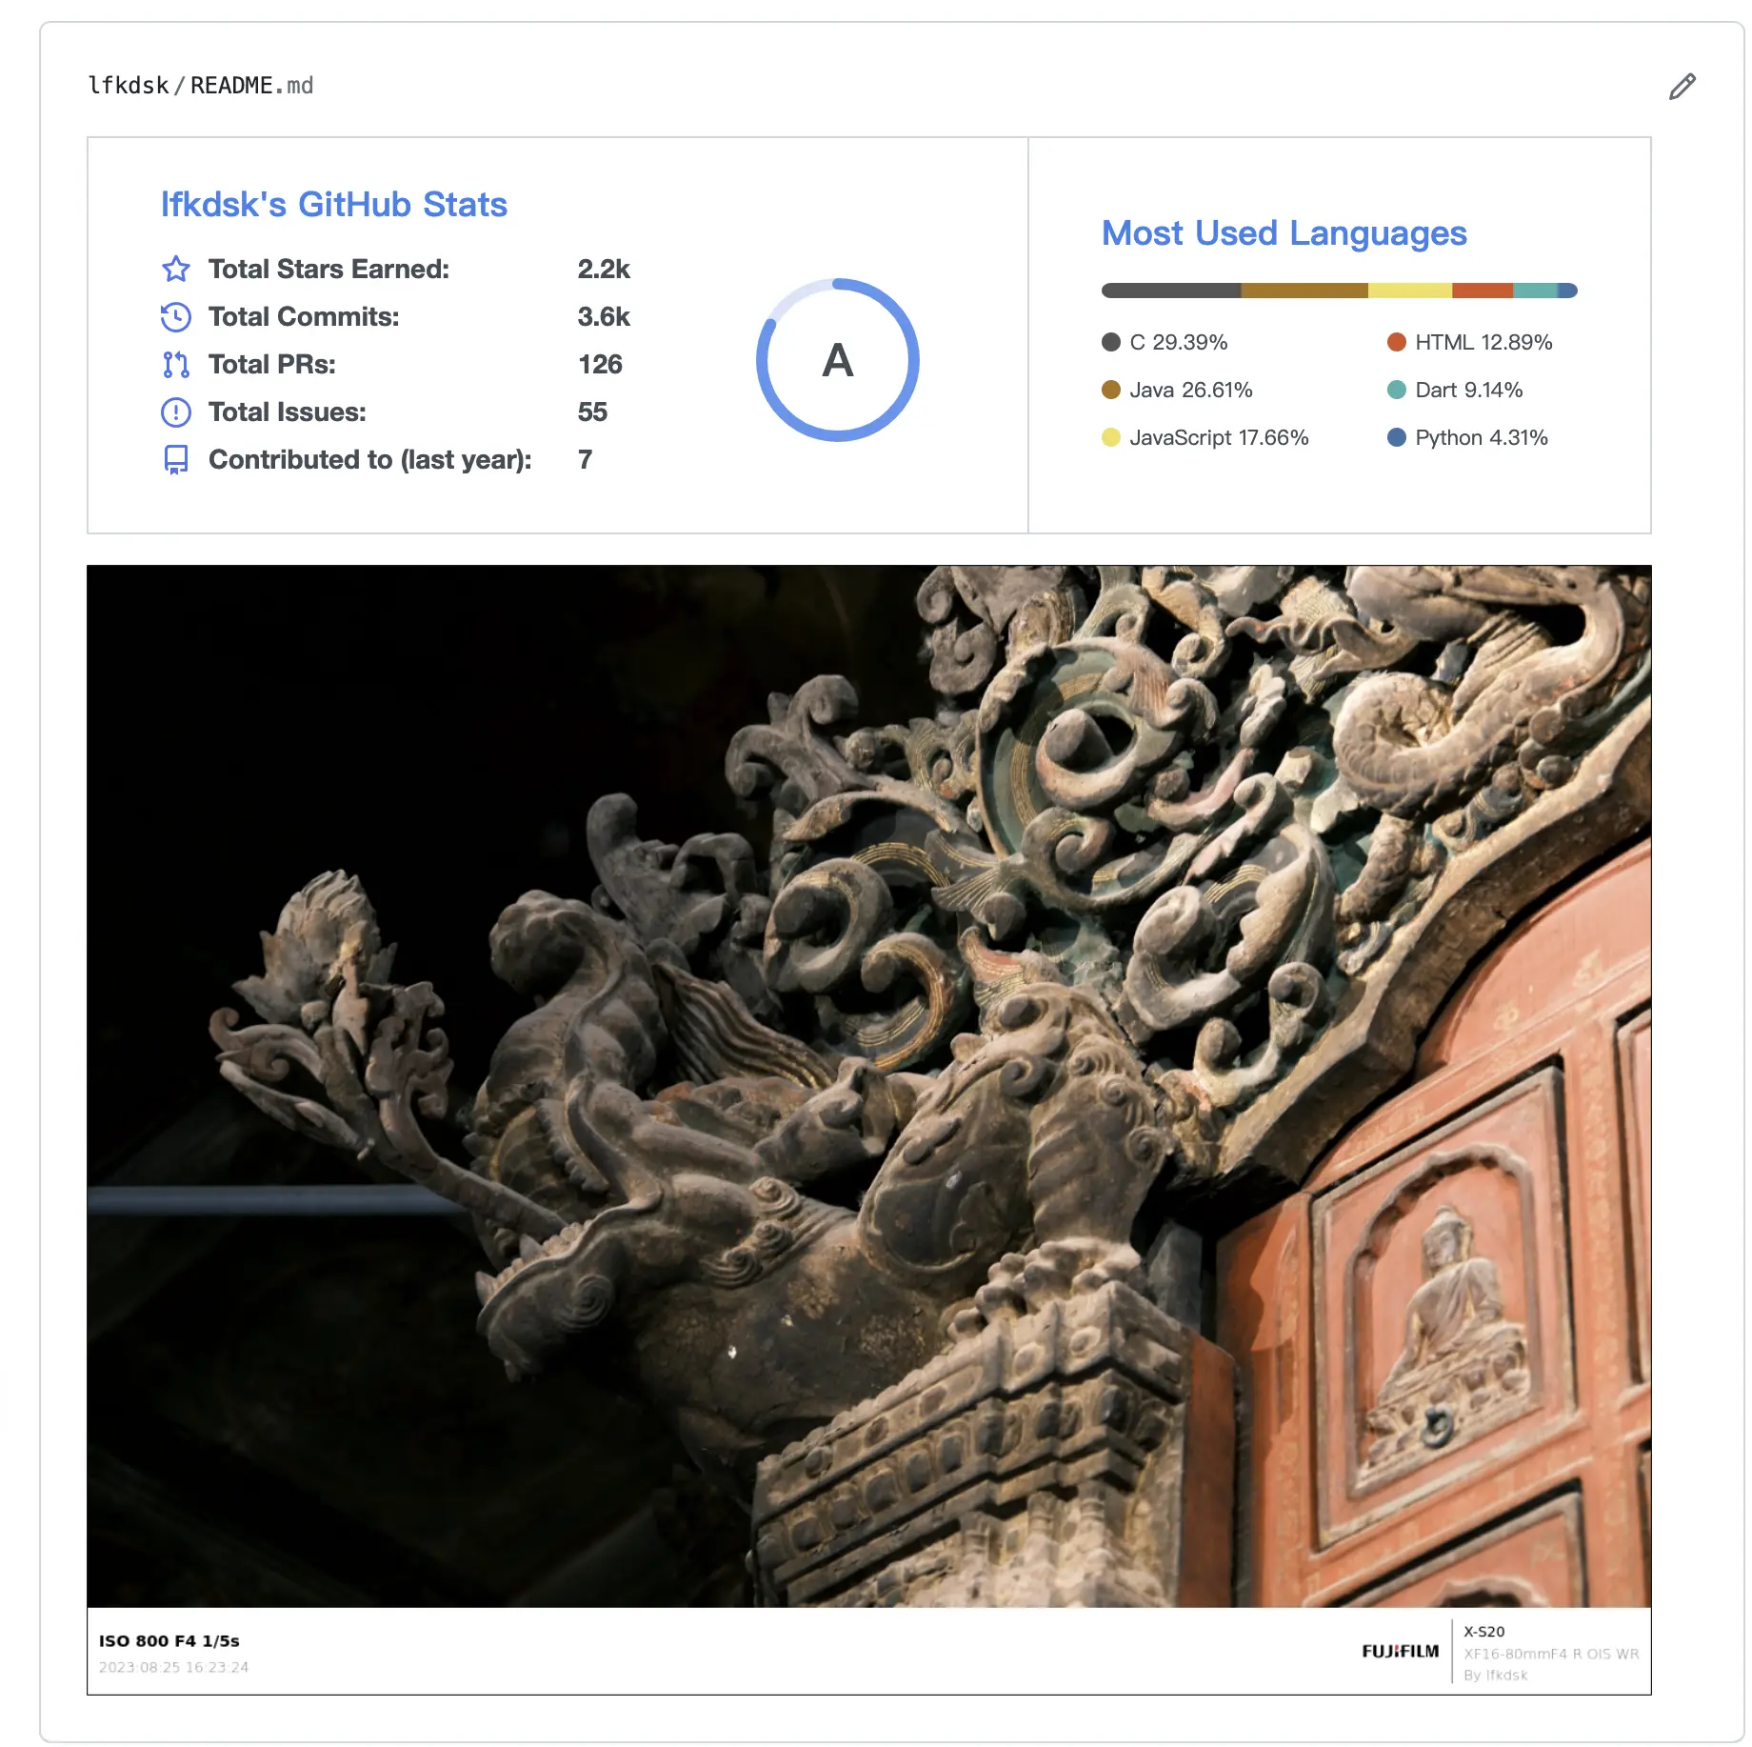Select the Total Stars Earned value 2.2k
This screenshot has width=1752, height=1747.
click(x=604, y=270)
